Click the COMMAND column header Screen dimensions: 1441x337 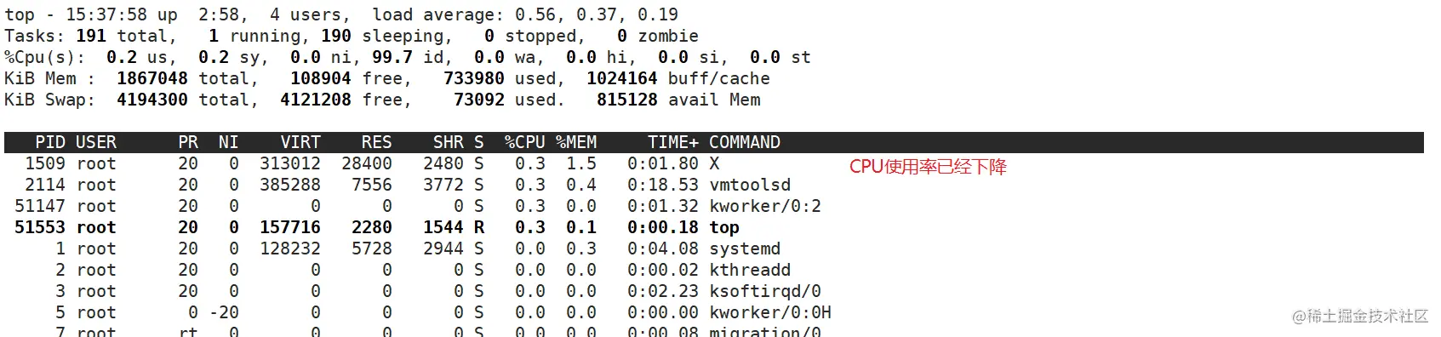pos(745,142)
